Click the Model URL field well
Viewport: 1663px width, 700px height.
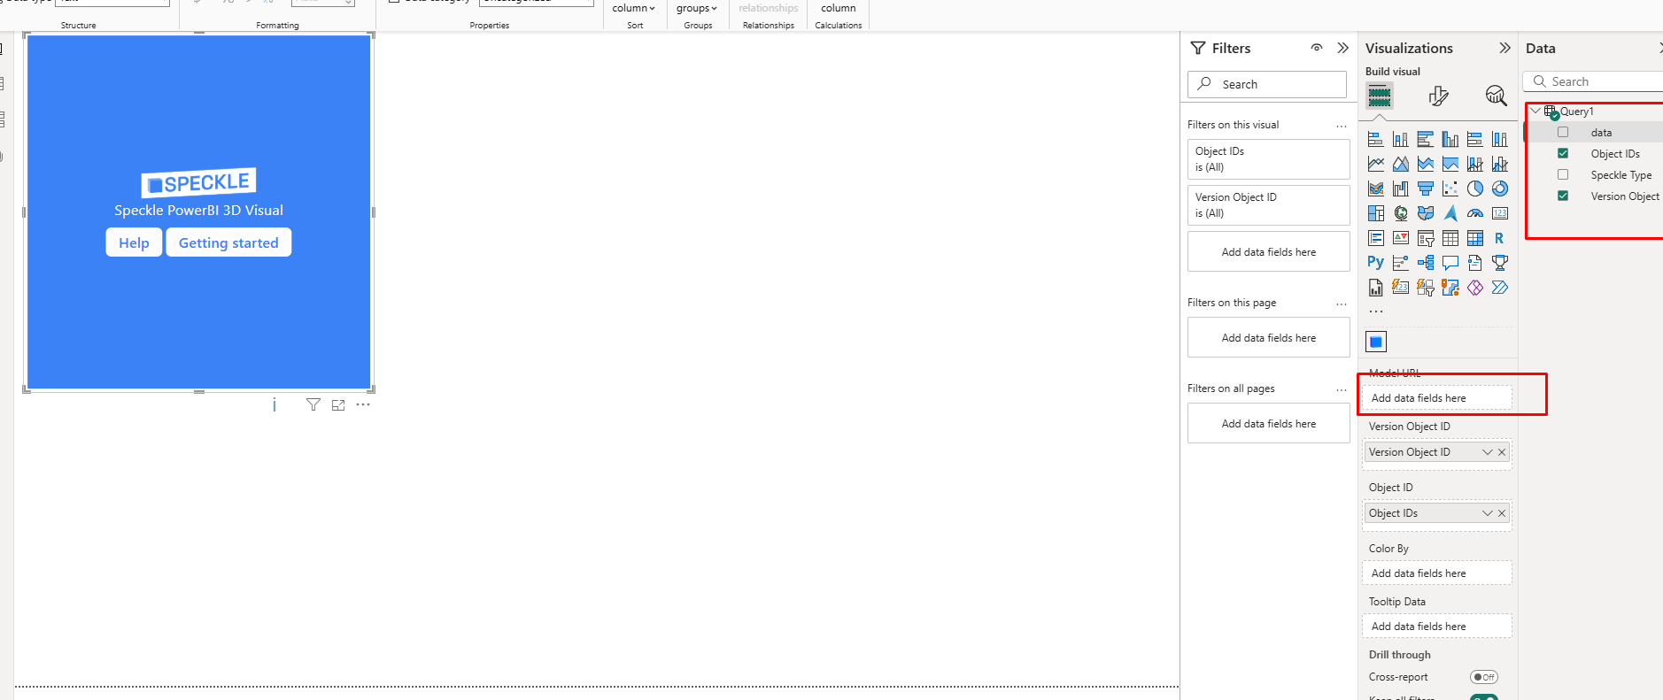[x=1436, y=398]
